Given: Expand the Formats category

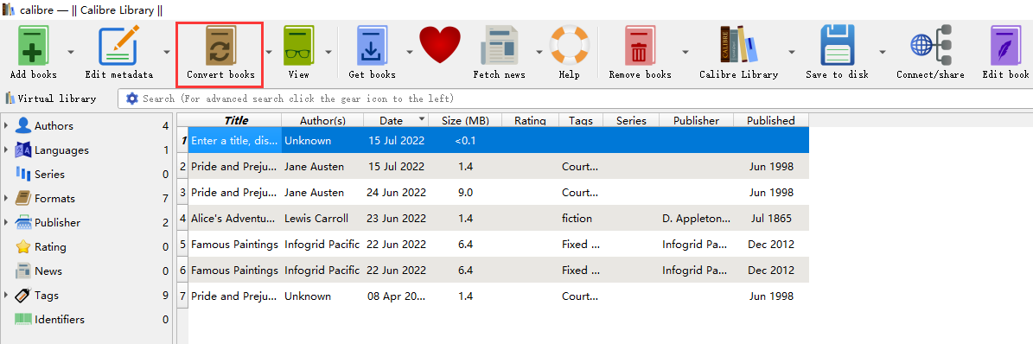Looking at the screenshot, I should point(6,198).
